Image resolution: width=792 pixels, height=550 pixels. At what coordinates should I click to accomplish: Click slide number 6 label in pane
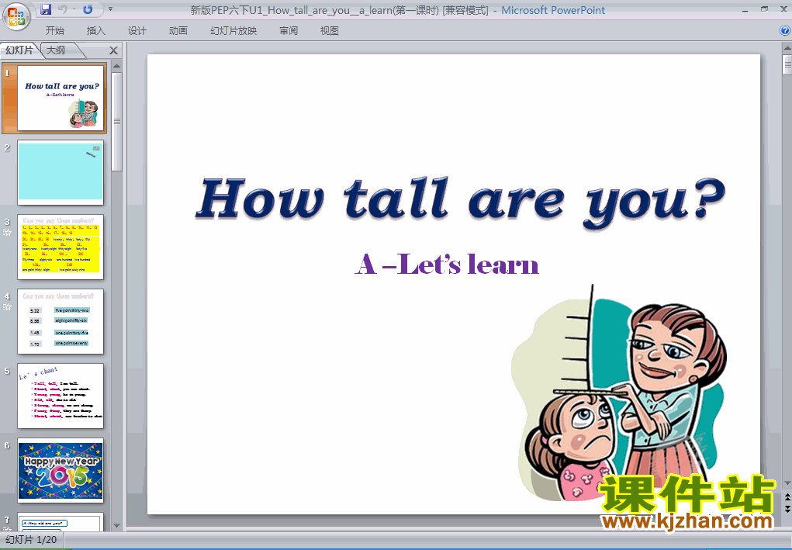point(7,445)
